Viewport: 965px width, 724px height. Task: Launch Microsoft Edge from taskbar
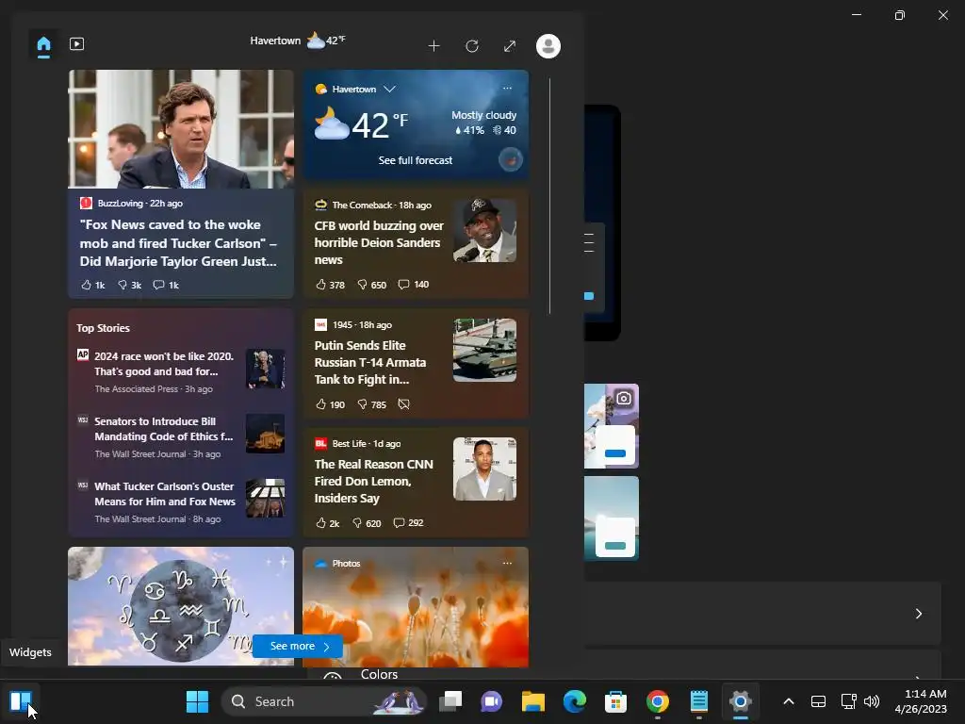point(575,701)
